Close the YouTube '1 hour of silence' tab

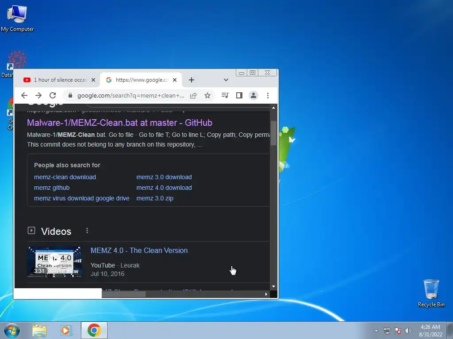pos(93,80)
